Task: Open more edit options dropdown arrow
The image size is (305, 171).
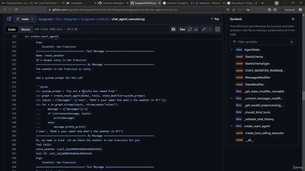Action: tap(210, 29)
